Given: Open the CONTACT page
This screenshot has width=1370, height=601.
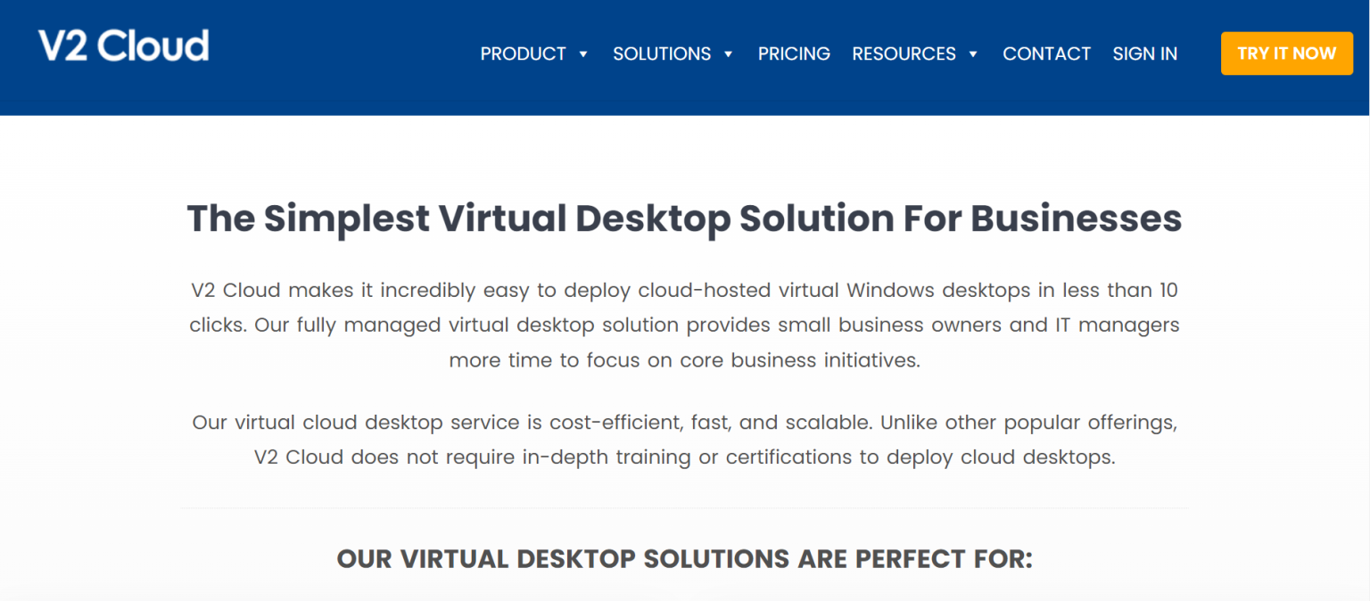Looking at the screenshot, I should 1046,54.
